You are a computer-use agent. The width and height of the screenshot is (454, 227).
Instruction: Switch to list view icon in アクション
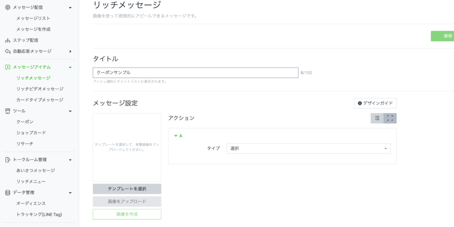pyautogui.click(x=377, y=118)
